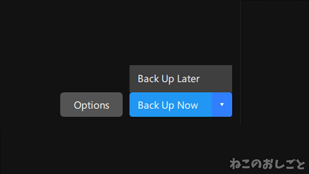The width and height of the screenshot is (309, 174).
Task: Close the popup via the dropdown caret
Action: tap(222, 105)
